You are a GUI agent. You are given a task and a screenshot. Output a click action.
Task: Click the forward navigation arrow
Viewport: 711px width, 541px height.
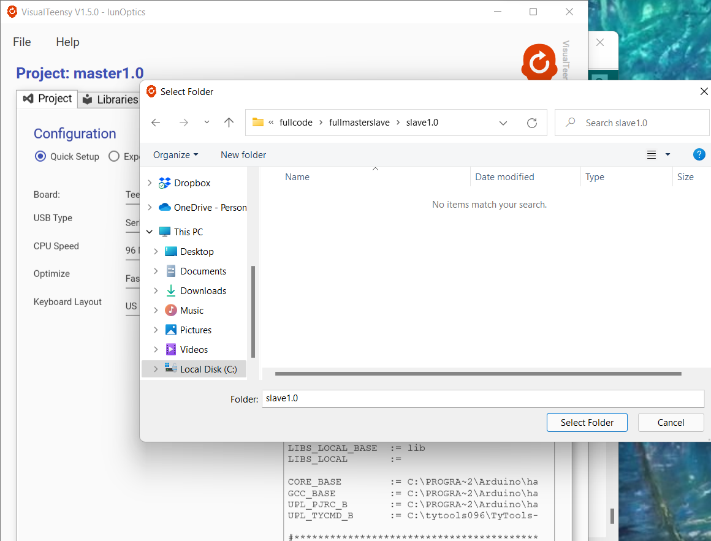183,123
